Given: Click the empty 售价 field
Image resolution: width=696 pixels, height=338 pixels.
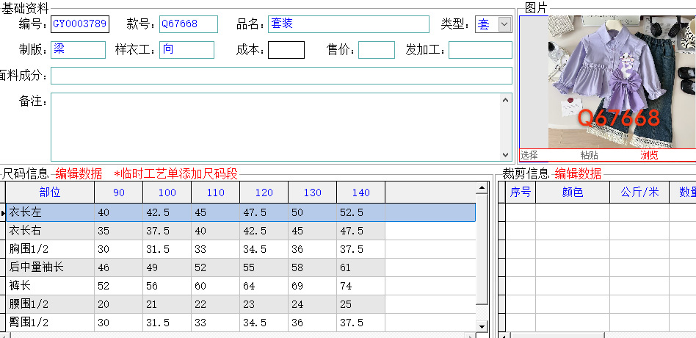Looking at the screenshot, I should pyautogui.click(x=377, y=50).
